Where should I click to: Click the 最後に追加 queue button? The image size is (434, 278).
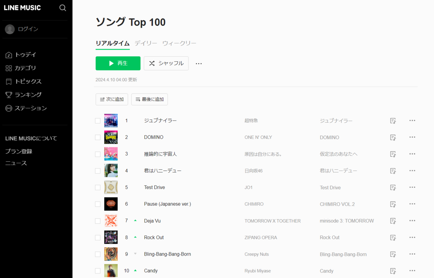[x=149, y=99]
